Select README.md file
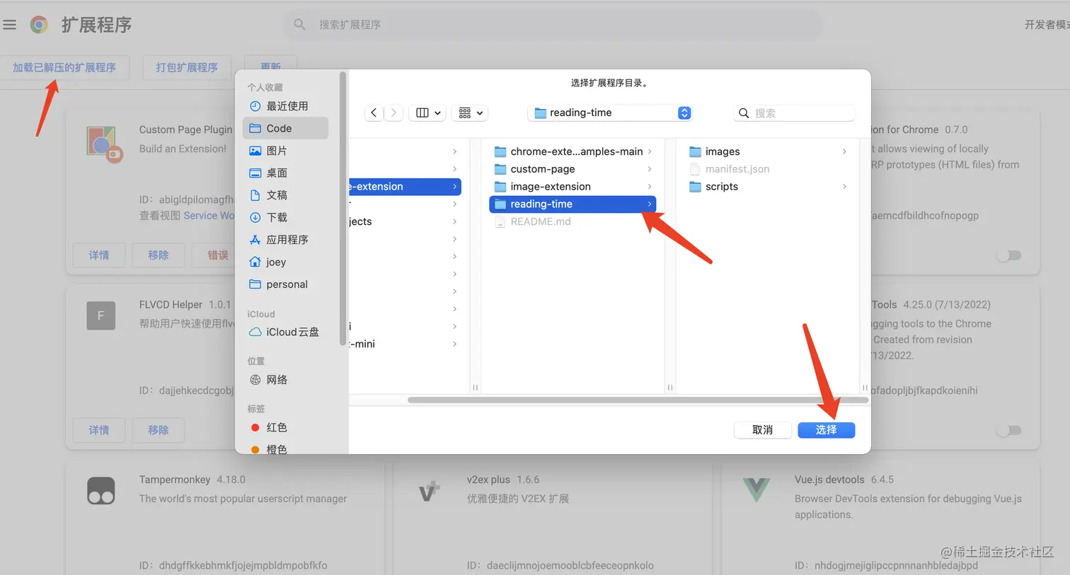Image resolution: width=1070 pixels, height=575 pixels. (x=573, y=221)
